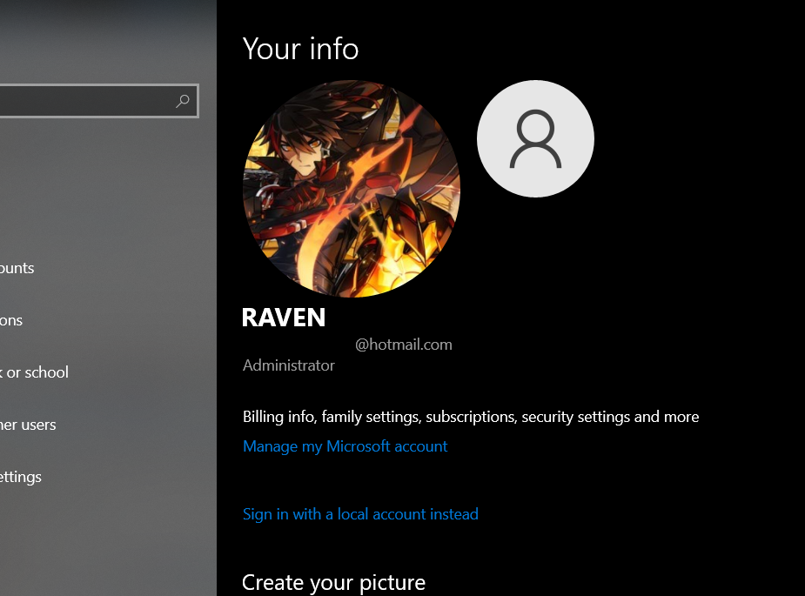The height and width of the screenshot is (596, 805).
Task: Click the magnifier search icon
Action: tap(182, 101)
